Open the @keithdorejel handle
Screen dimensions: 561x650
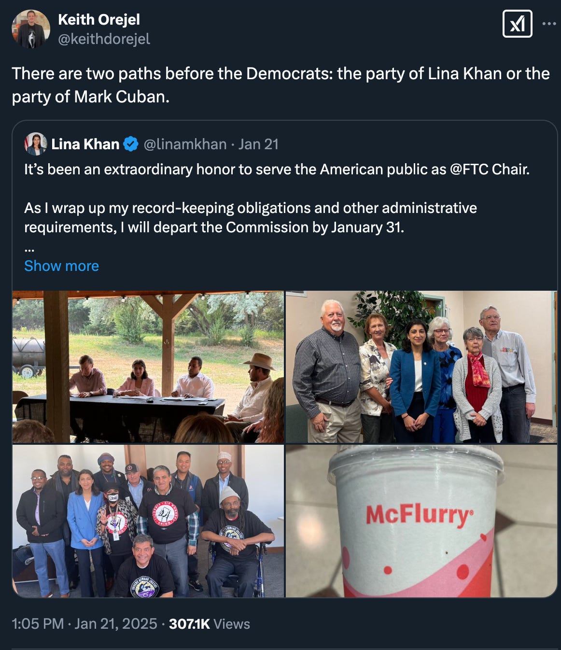point(104,39)
